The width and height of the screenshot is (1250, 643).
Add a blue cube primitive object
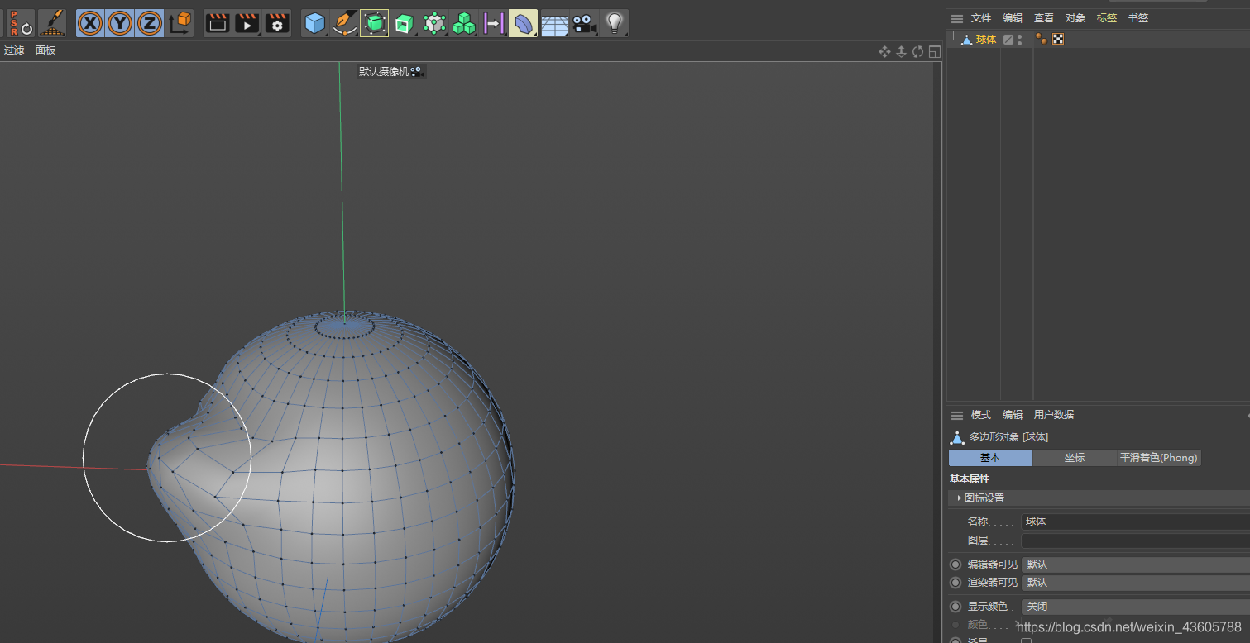click(x=315, y=23)
